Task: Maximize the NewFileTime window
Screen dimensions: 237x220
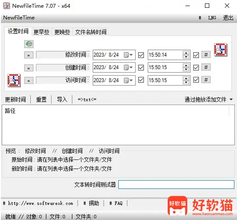Action: (207, 6)
